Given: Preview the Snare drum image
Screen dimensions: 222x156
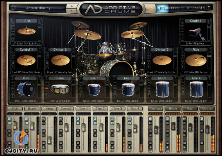Looking at the screenshot, I should (60, 89).
